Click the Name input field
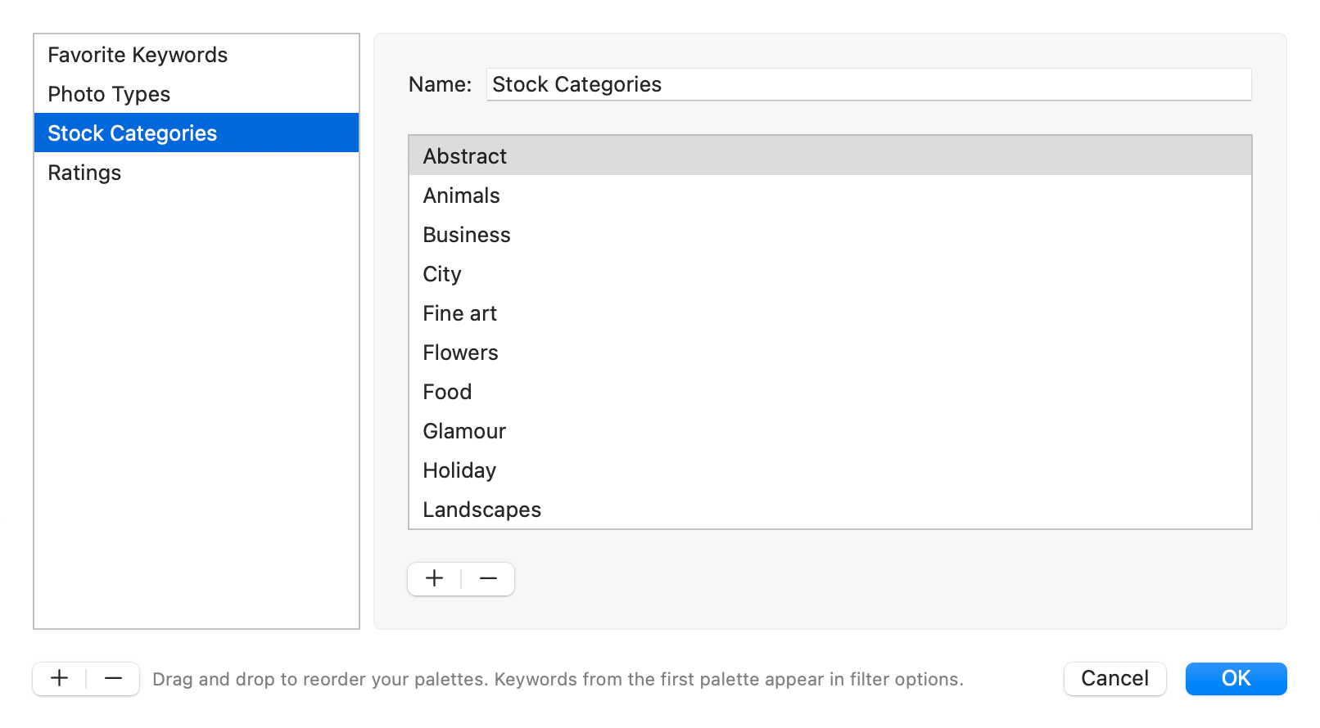This screenshot has width=1320, height=728. (x=869, y=84)
